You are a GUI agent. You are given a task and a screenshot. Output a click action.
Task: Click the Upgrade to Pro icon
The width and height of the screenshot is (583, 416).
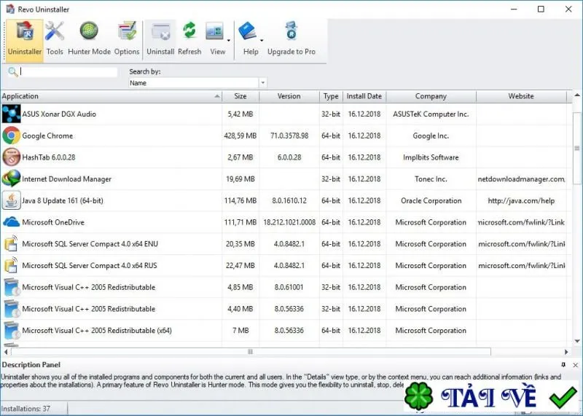tap(291, 31)
